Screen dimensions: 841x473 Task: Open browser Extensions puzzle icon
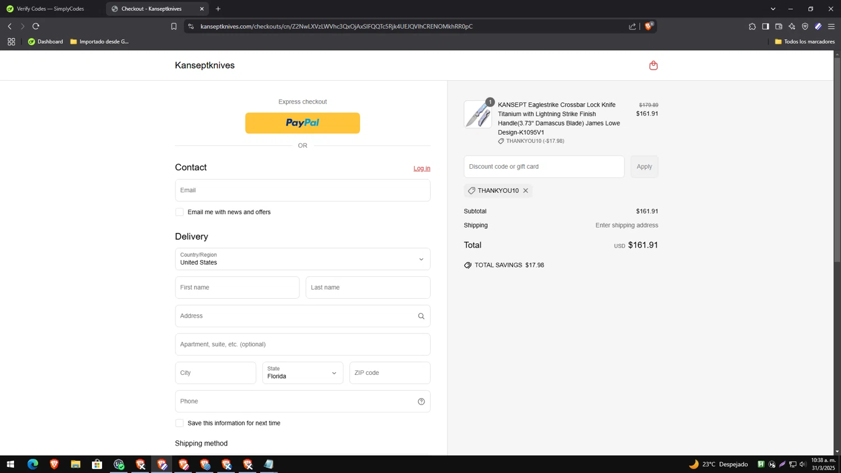(x=752, y=26)
